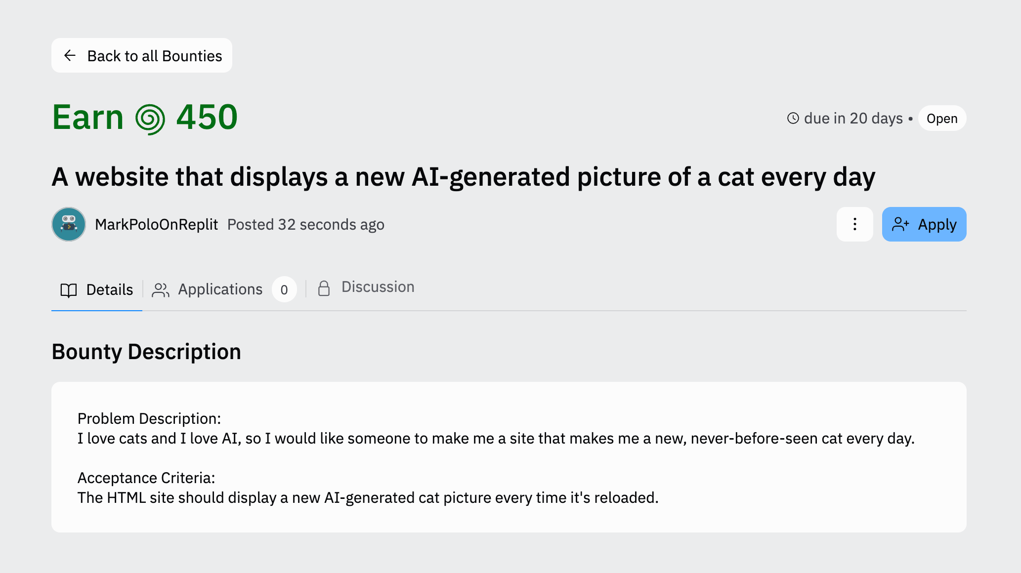The height and width of the screenshot is (573, 1021).
Task: Open the locked Discussion tab
Action: point(366,287)
